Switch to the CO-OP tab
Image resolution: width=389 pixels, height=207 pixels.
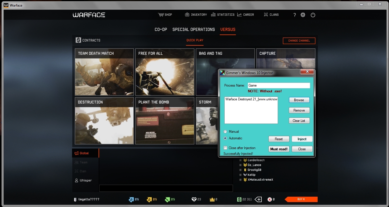click(161, 29)
